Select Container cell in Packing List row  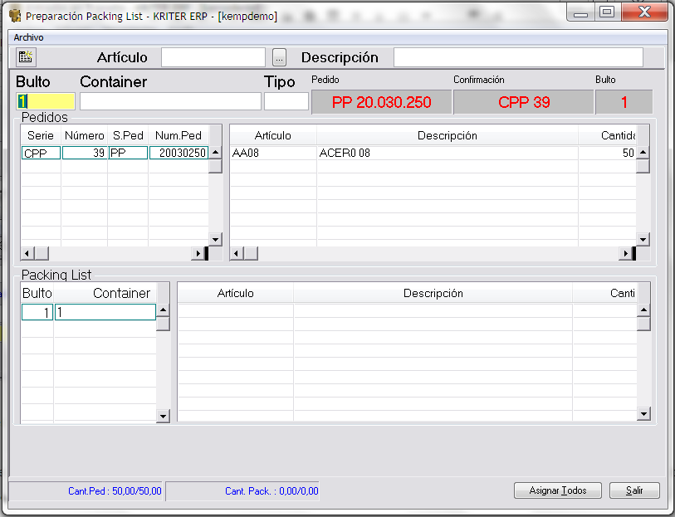pos(105,312)
